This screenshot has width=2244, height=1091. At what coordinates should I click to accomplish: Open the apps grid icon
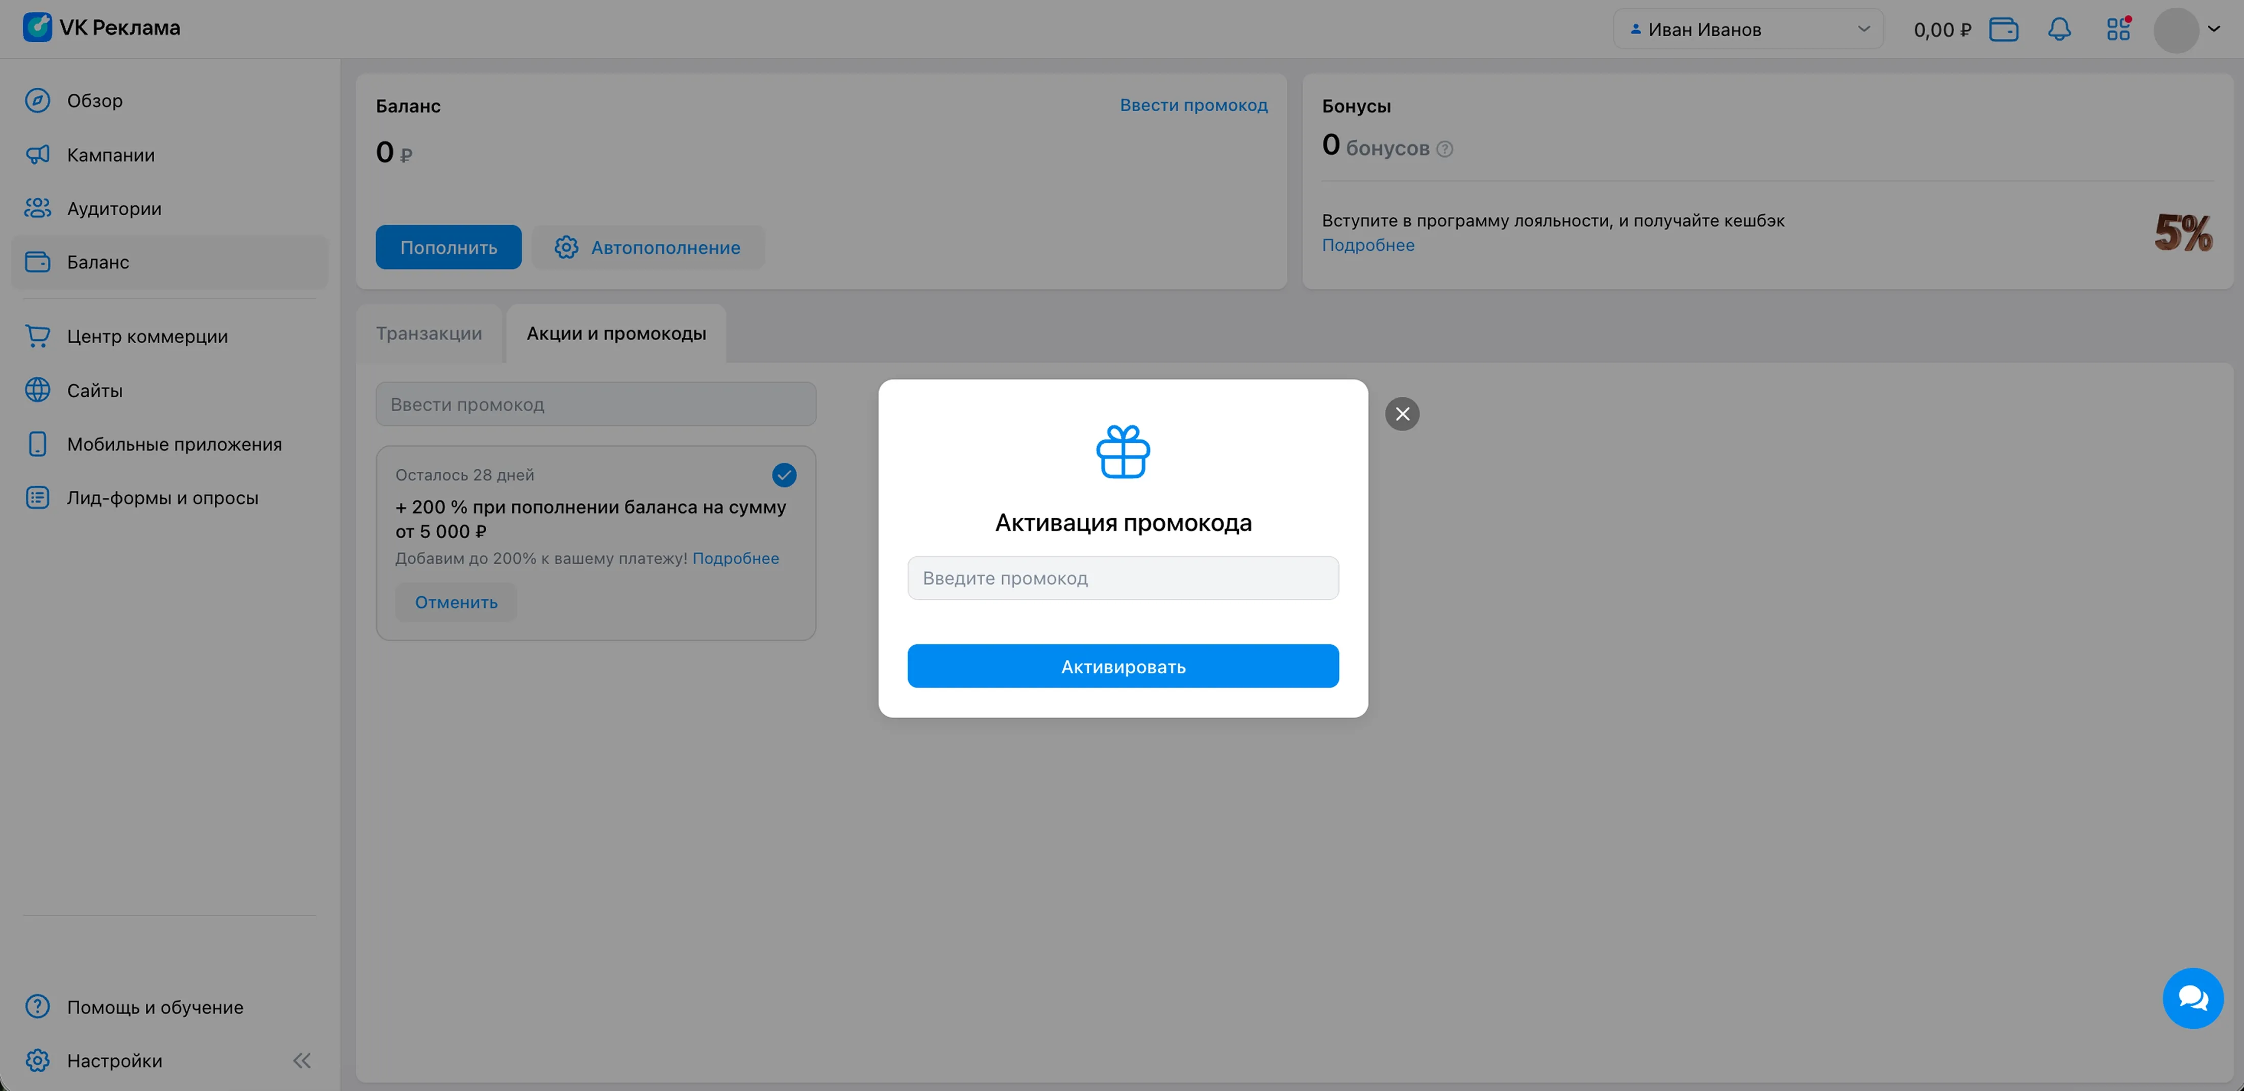[2118, 30]
